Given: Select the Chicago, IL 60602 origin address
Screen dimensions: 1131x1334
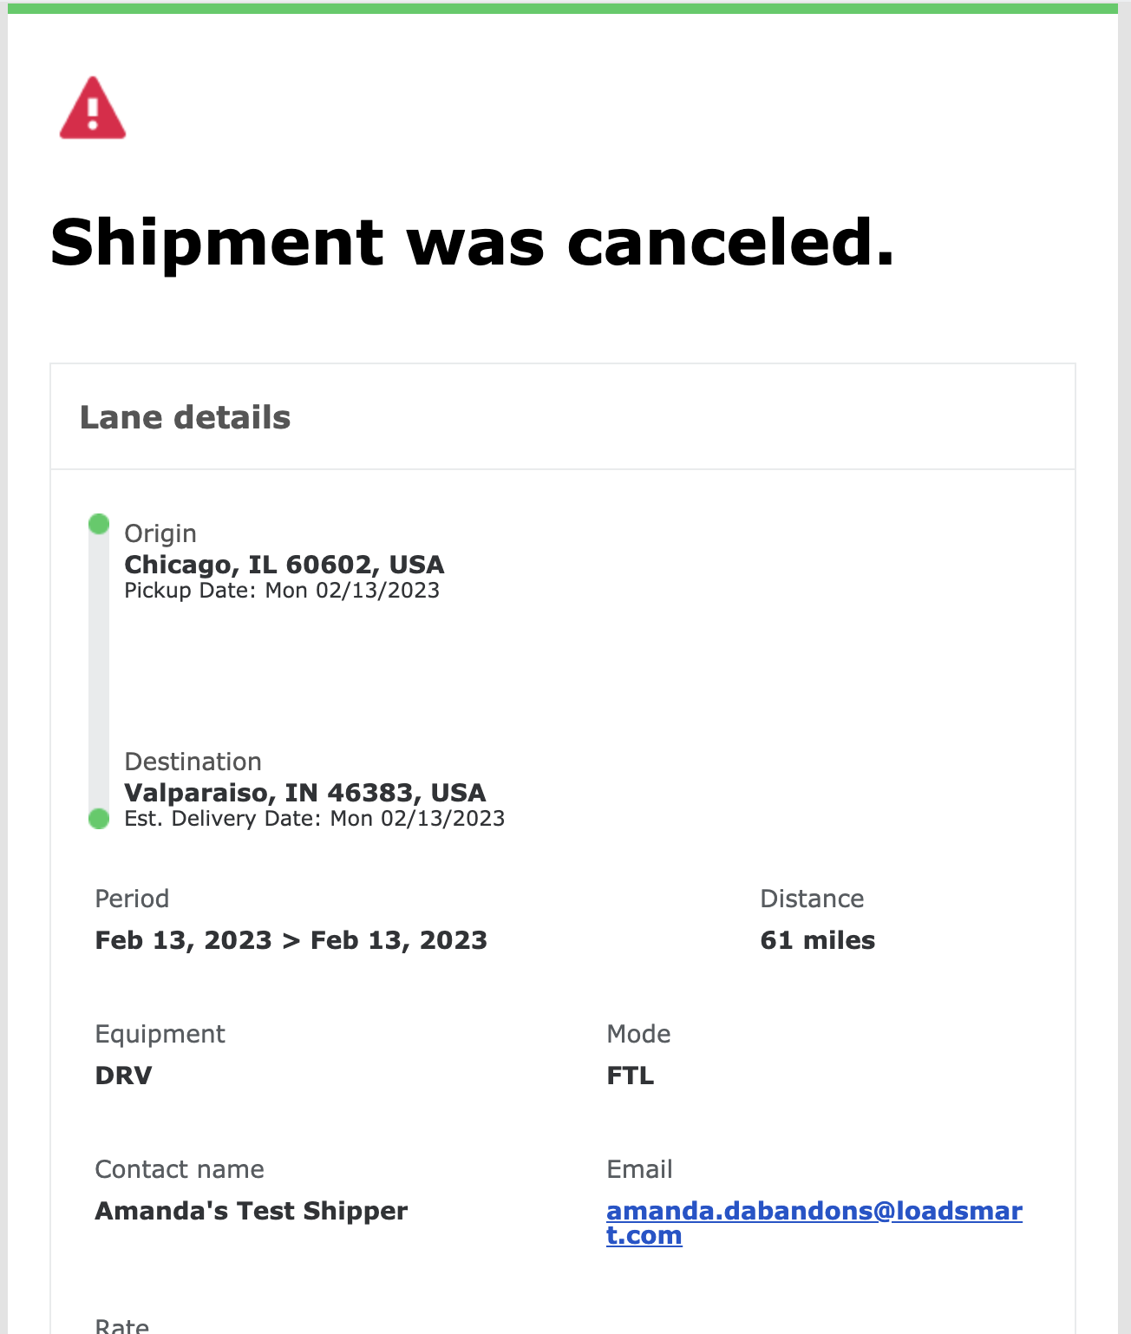Looking at the screenshot, I should coord(284,565).
